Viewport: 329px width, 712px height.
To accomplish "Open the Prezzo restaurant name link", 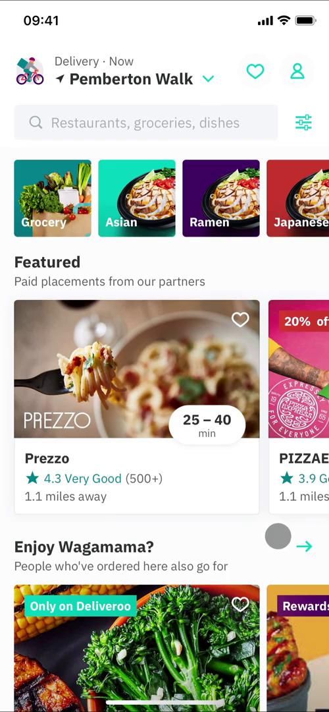I will (x=47, y=459).
